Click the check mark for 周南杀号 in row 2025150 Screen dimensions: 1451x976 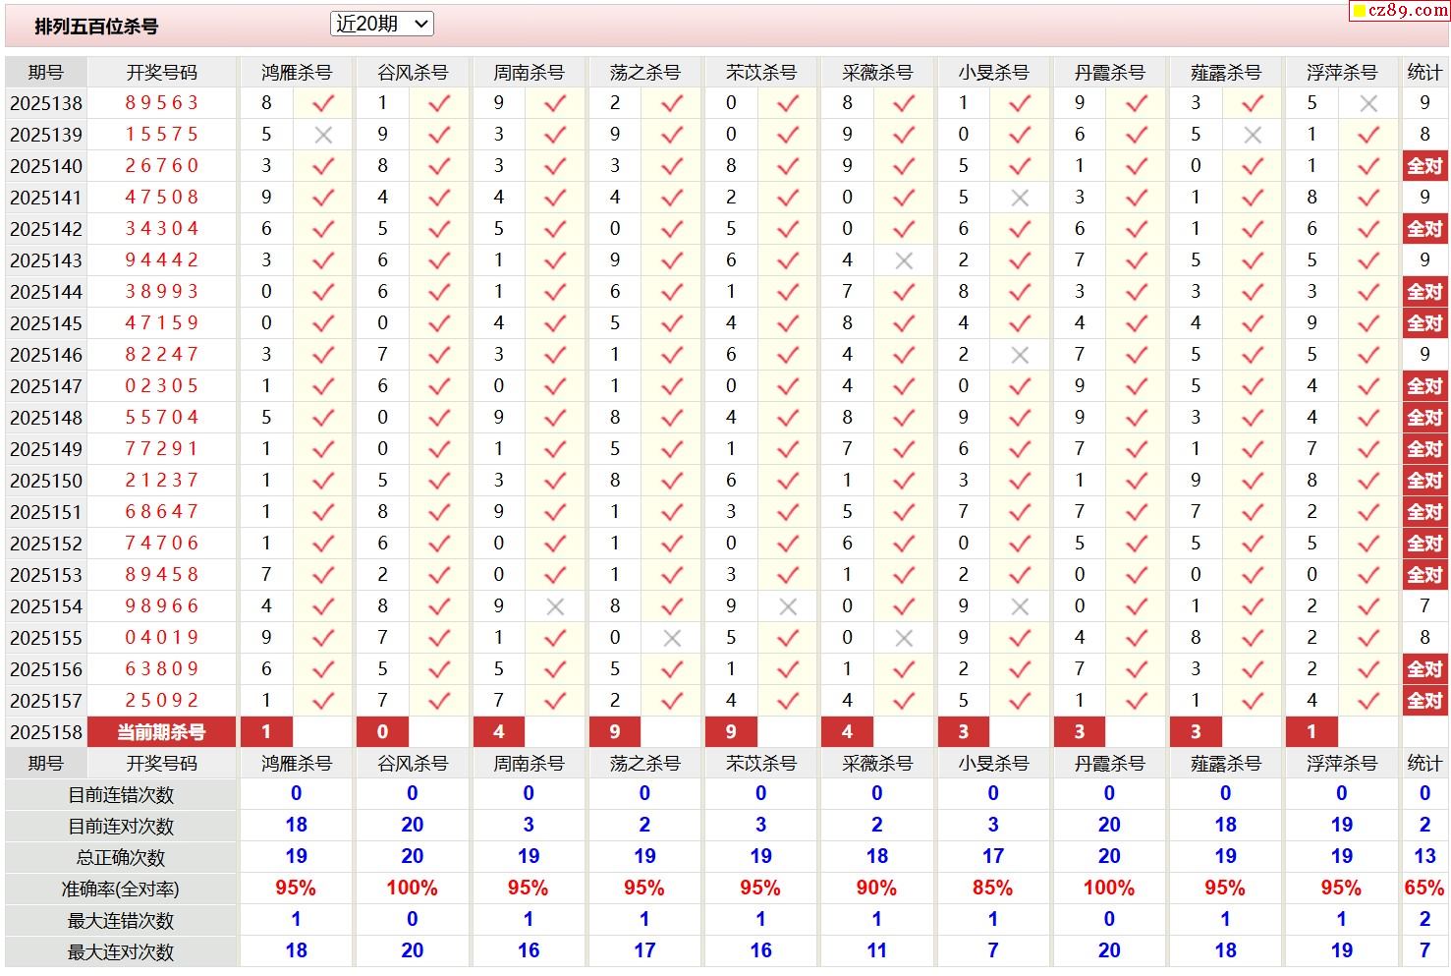(555, 480)
